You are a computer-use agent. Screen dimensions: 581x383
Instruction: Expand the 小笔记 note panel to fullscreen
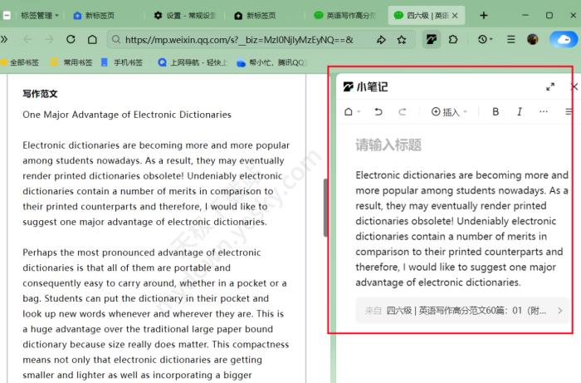[550, 87]
